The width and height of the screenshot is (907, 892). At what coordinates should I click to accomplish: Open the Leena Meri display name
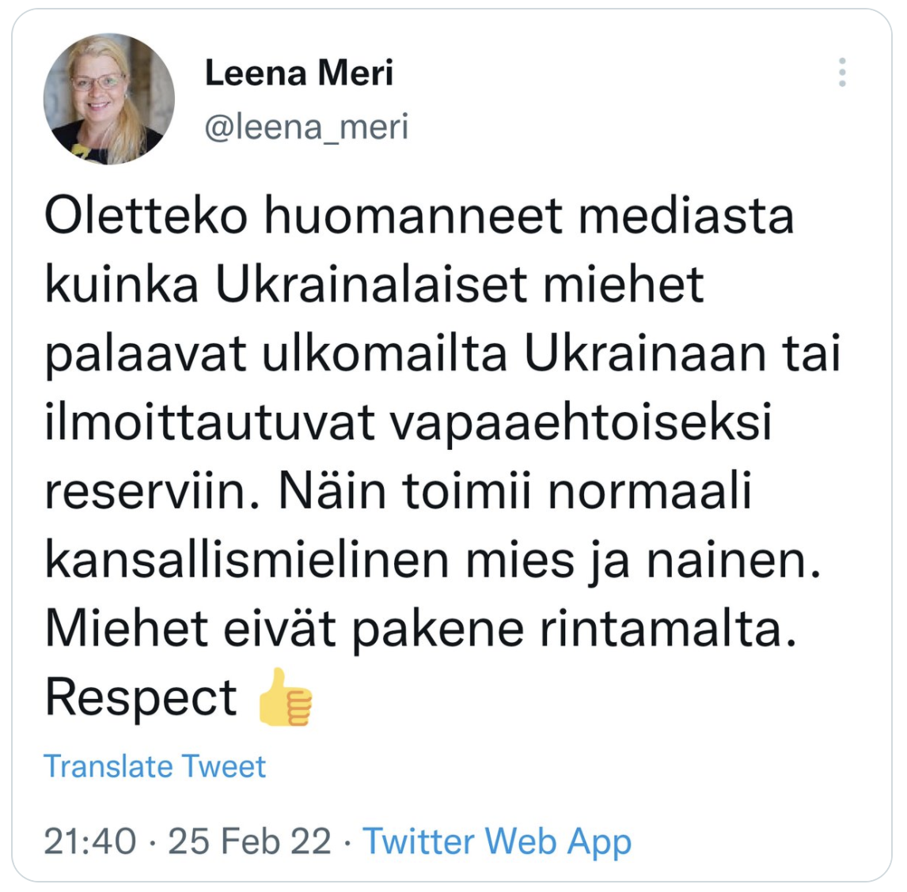pyautogui.click(x=298, y=73)
